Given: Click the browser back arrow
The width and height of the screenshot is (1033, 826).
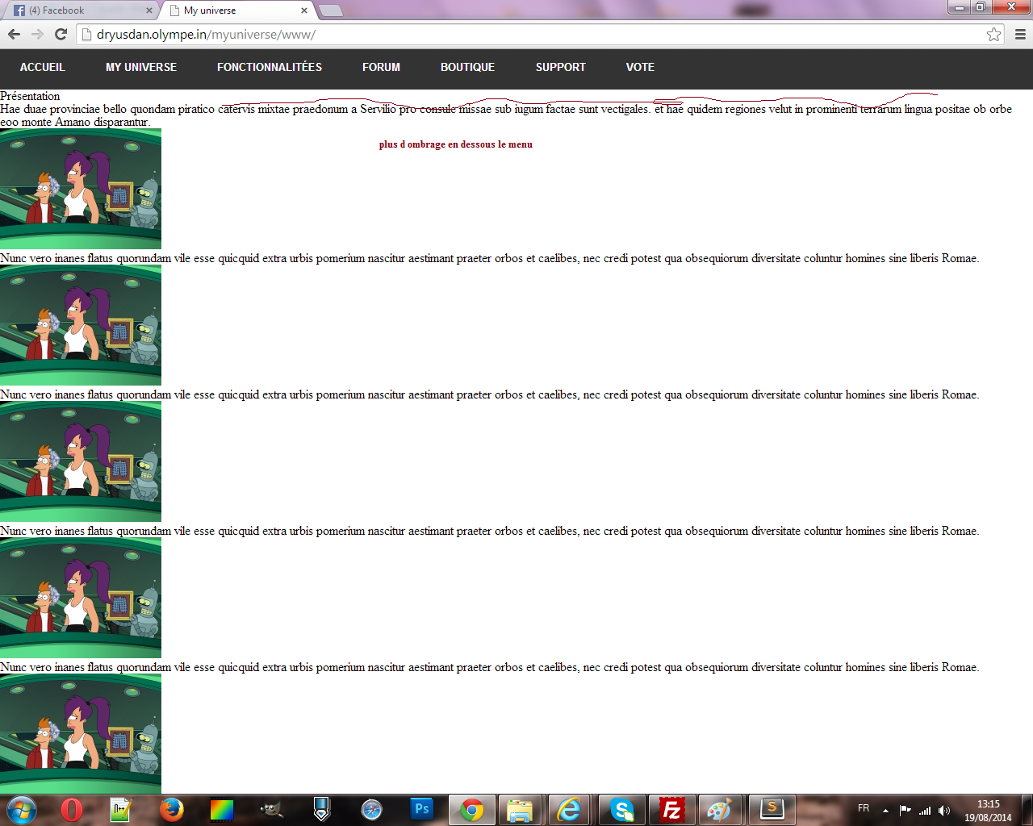Looking at the screenshot, I should tap(14, 34).
